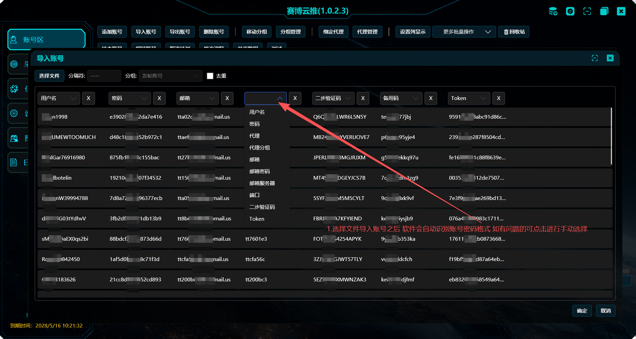Viewport: 636px width, 339px height.
Task: Remove the 二步验证码 column with its X button
Action: click(x=363, y=98)
